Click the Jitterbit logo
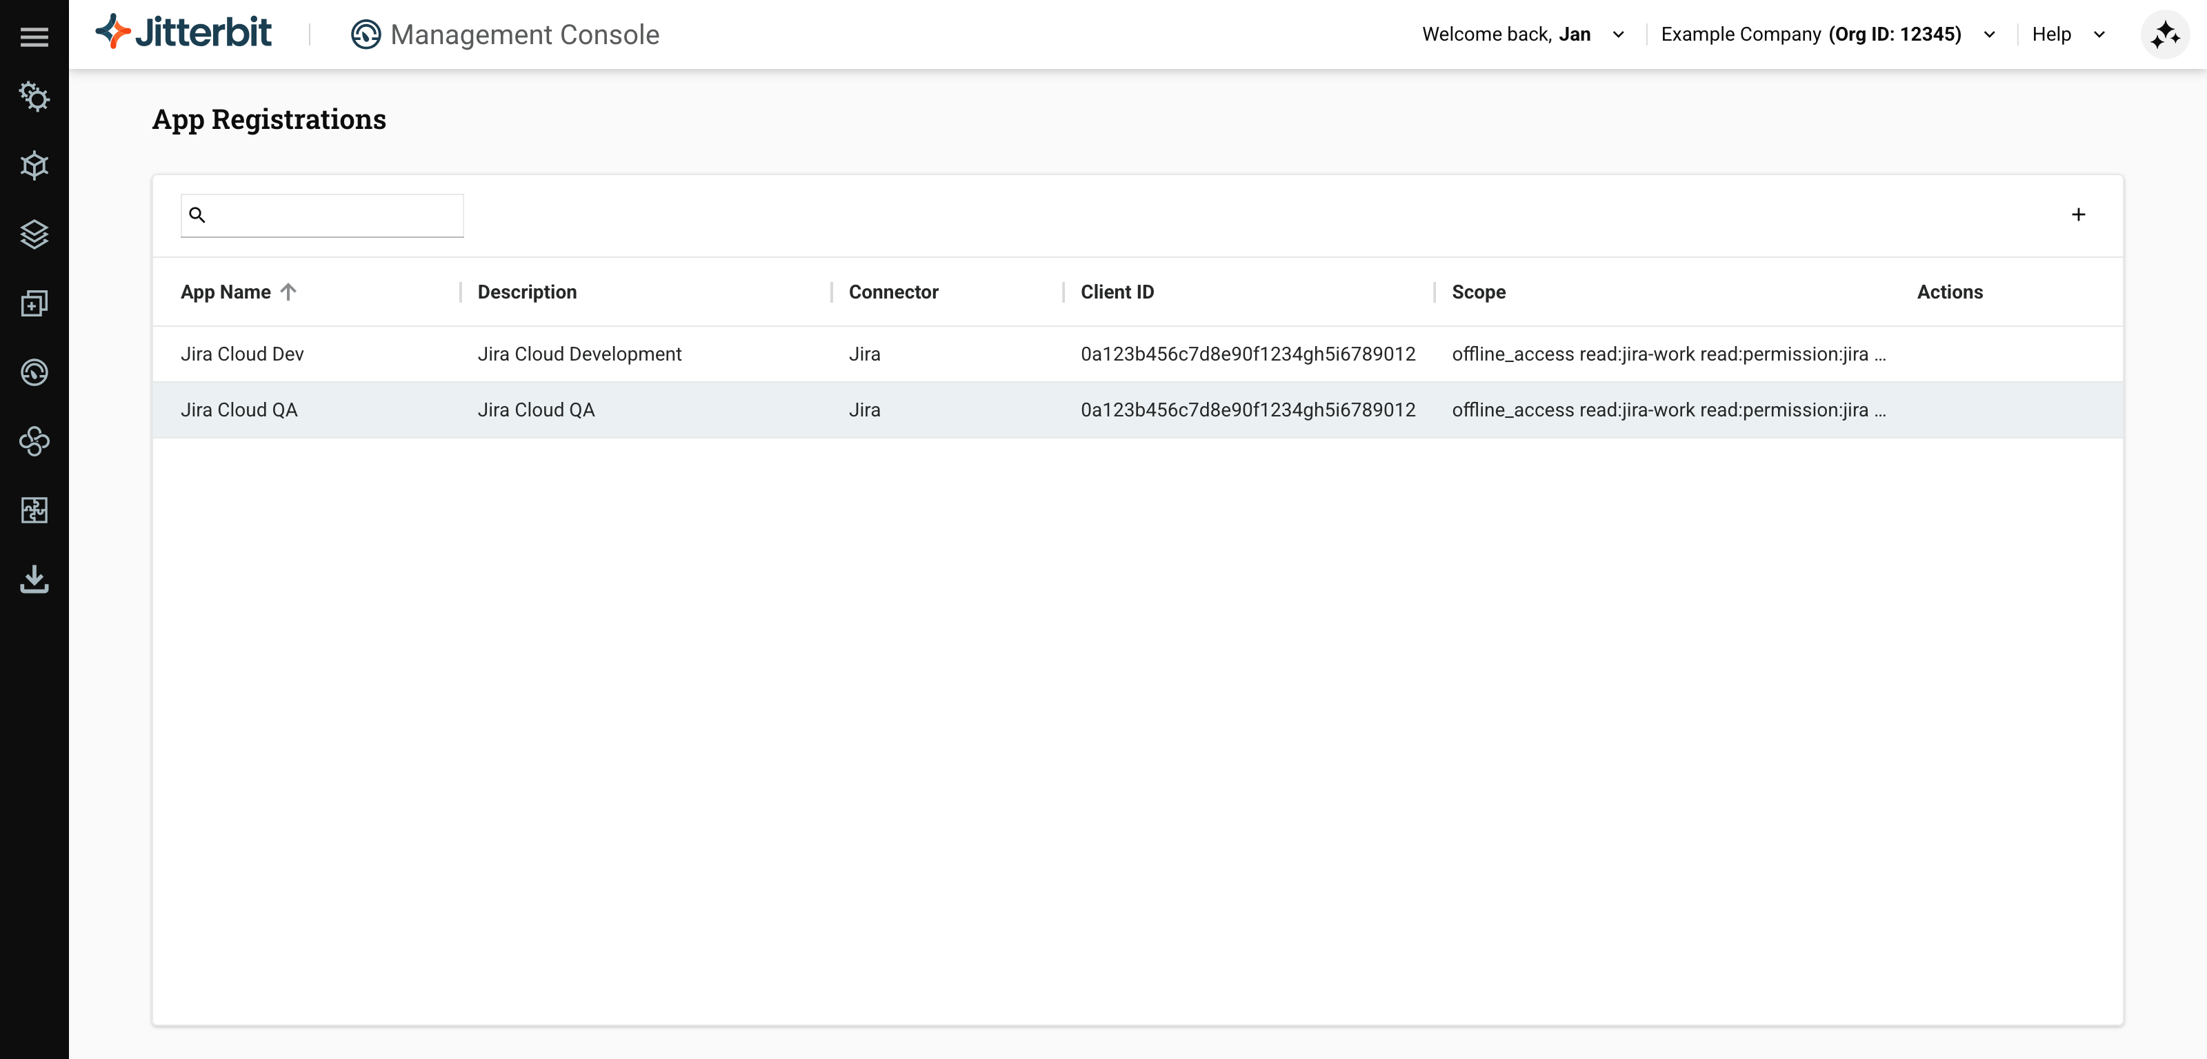Screen dimensions: 2207x1059 [183, 32]
